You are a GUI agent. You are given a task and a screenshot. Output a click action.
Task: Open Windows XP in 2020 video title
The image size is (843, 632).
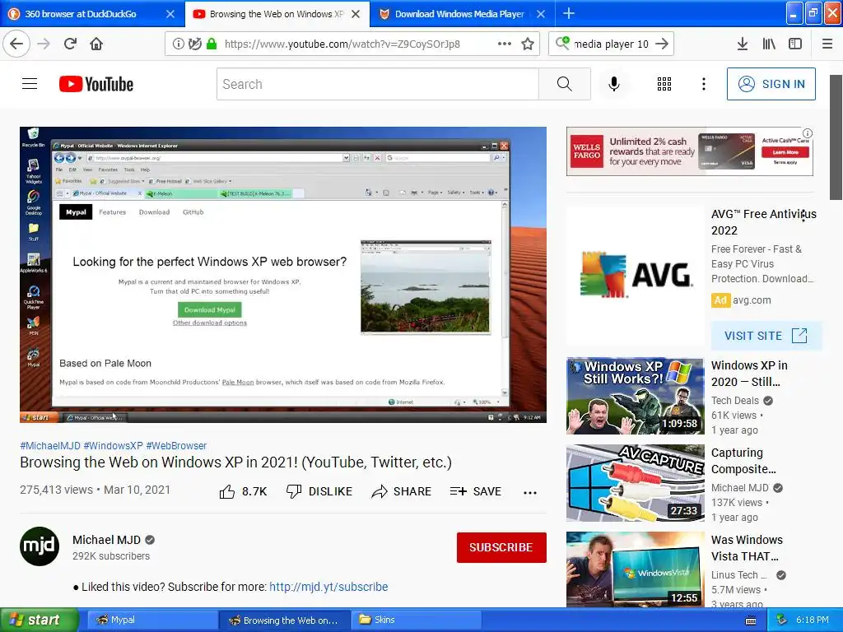click(x=749, y=374)
